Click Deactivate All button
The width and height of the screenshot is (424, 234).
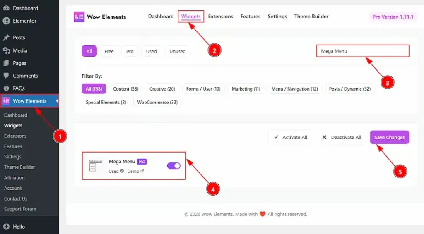pyautogui.click(x=342, y=137)
